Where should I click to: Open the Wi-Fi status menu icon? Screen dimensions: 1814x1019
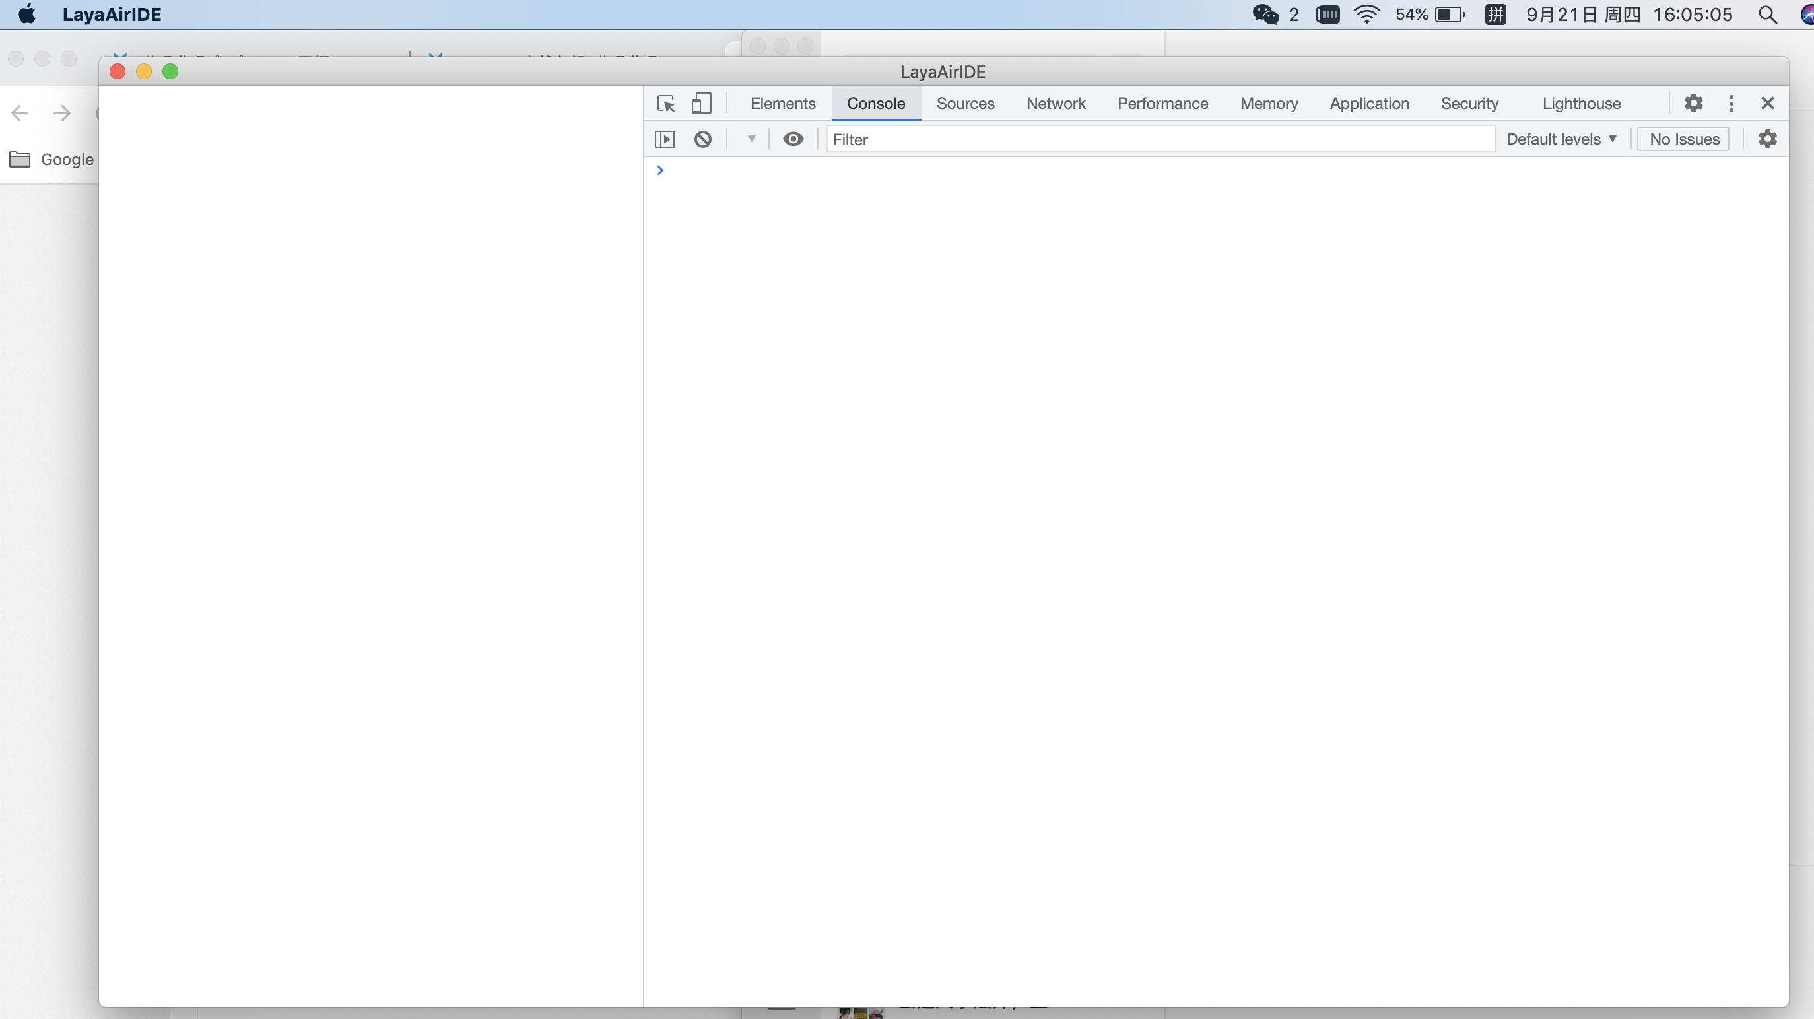1366,15
